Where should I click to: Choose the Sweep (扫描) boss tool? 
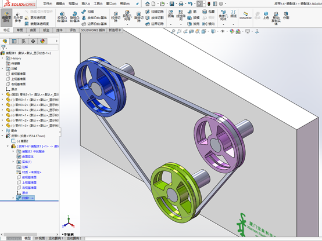pos(88,12)
